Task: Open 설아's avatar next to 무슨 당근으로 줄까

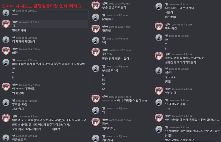Action: (x=96, y=5)
